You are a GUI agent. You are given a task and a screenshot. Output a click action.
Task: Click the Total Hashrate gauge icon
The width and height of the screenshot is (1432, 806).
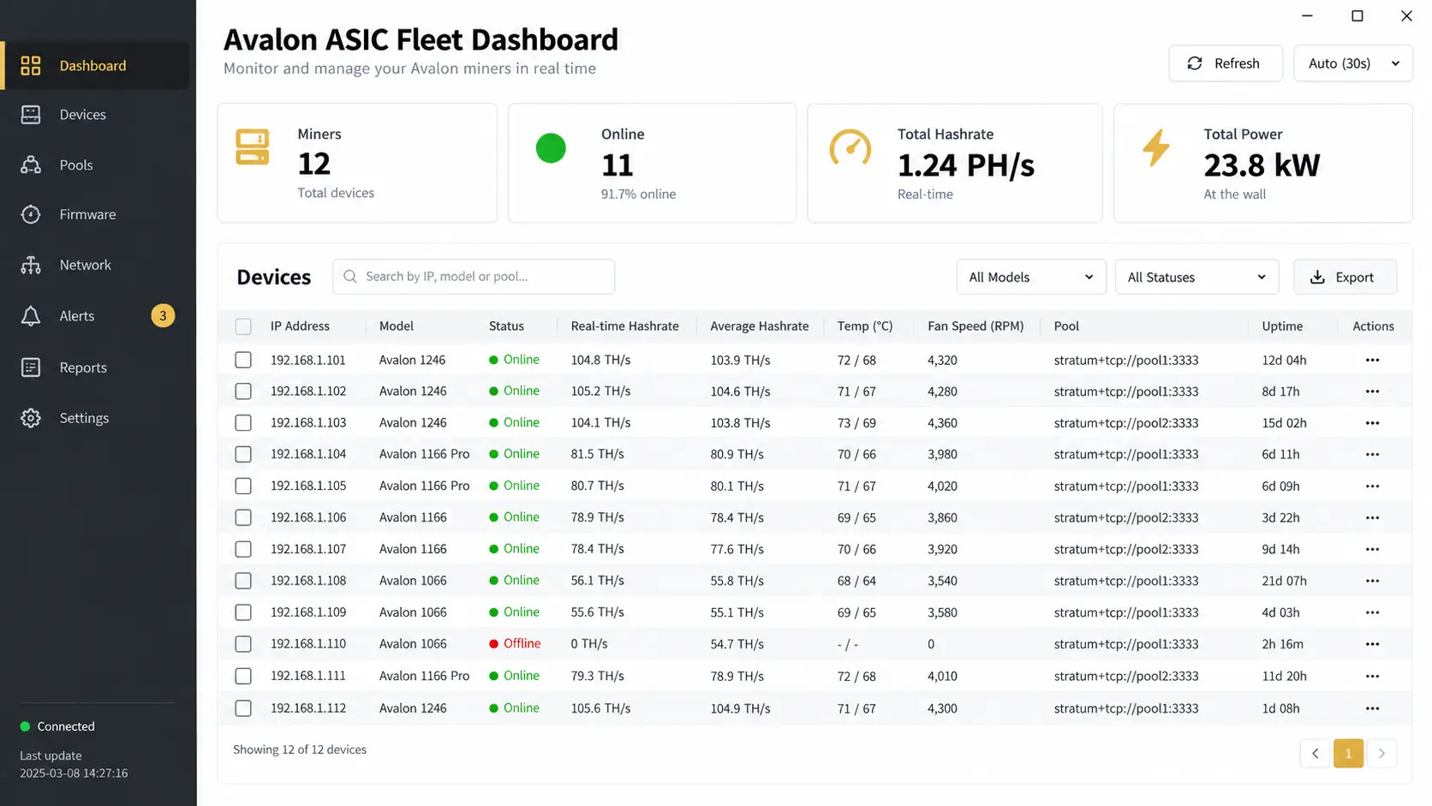click(850, 148)
